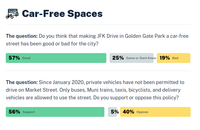Click the gray Same or Dont Know bar
This screenshot has width=200, height=130.
[131, 58]
